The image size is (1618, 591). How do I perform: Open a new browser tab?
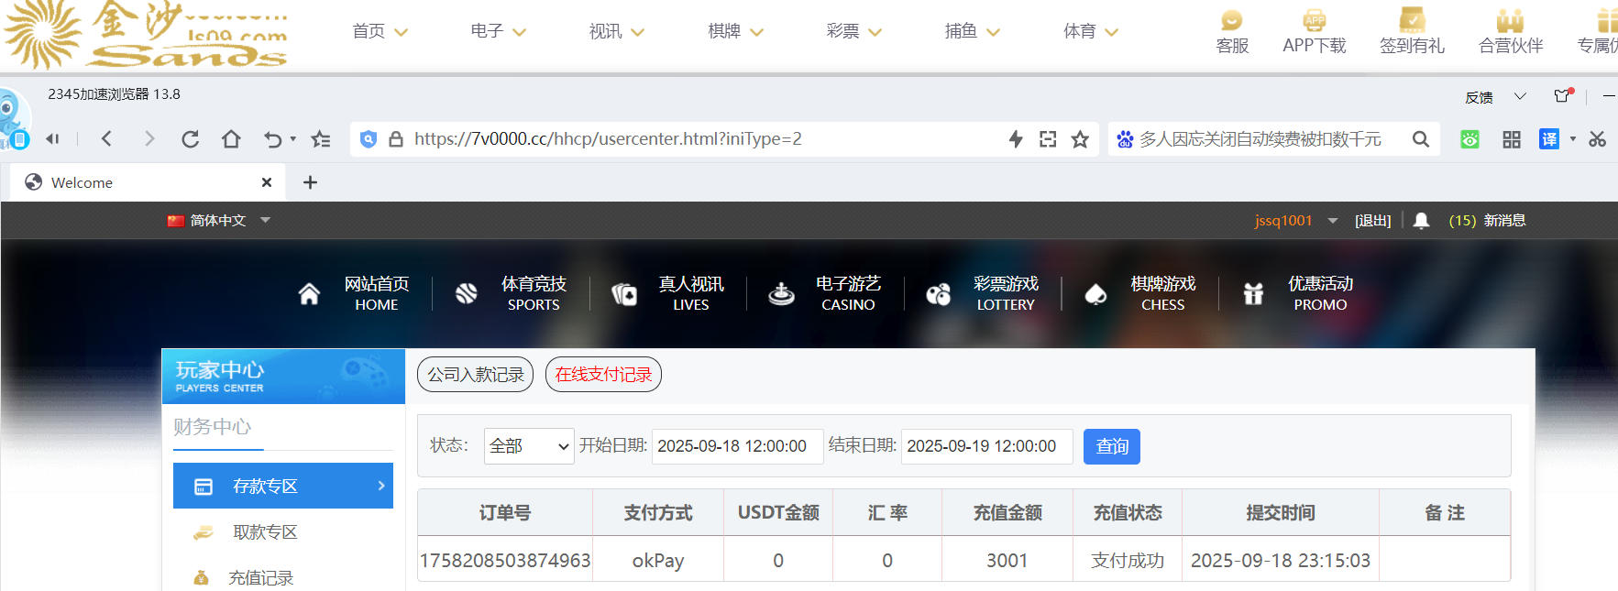(x=310, y=182)
